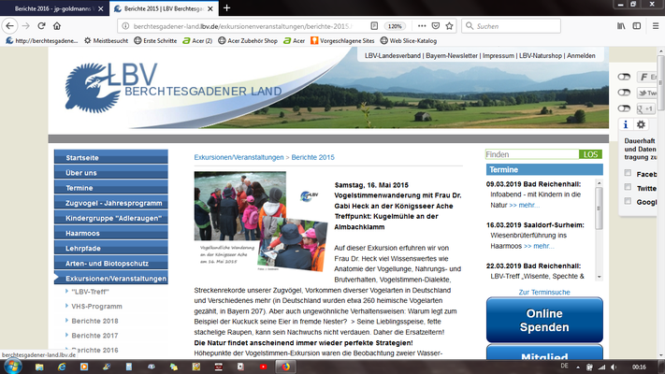This screenshot has height=374, width=665.
Task: Open Kindergruppe "Adleraugen" menu item
Action: (x=111, y=218)
